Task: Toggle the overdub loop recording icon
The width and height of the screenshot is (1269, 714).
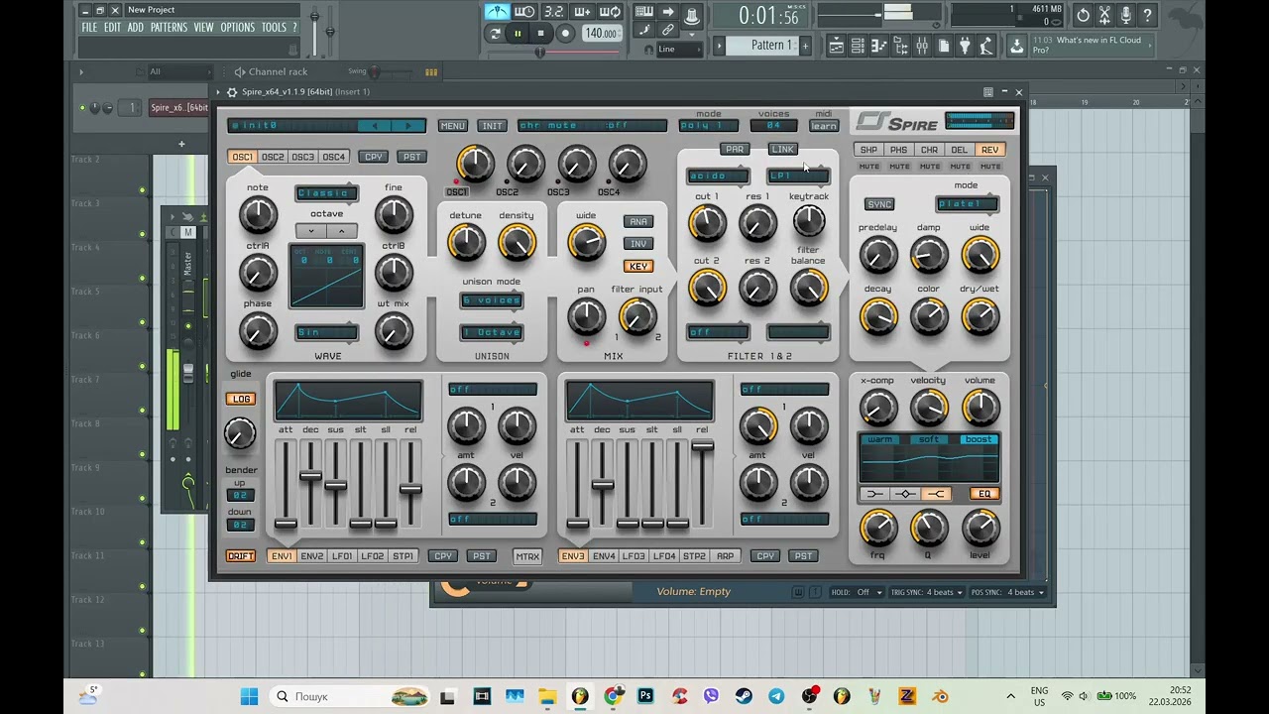Action: [612, 12]
